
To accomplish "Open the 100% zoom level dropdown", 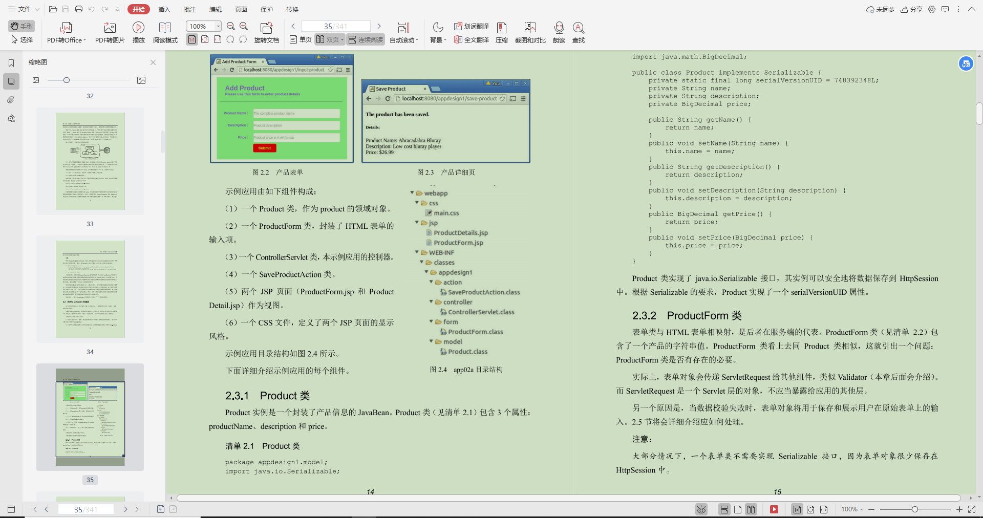I will pos(218,26).
